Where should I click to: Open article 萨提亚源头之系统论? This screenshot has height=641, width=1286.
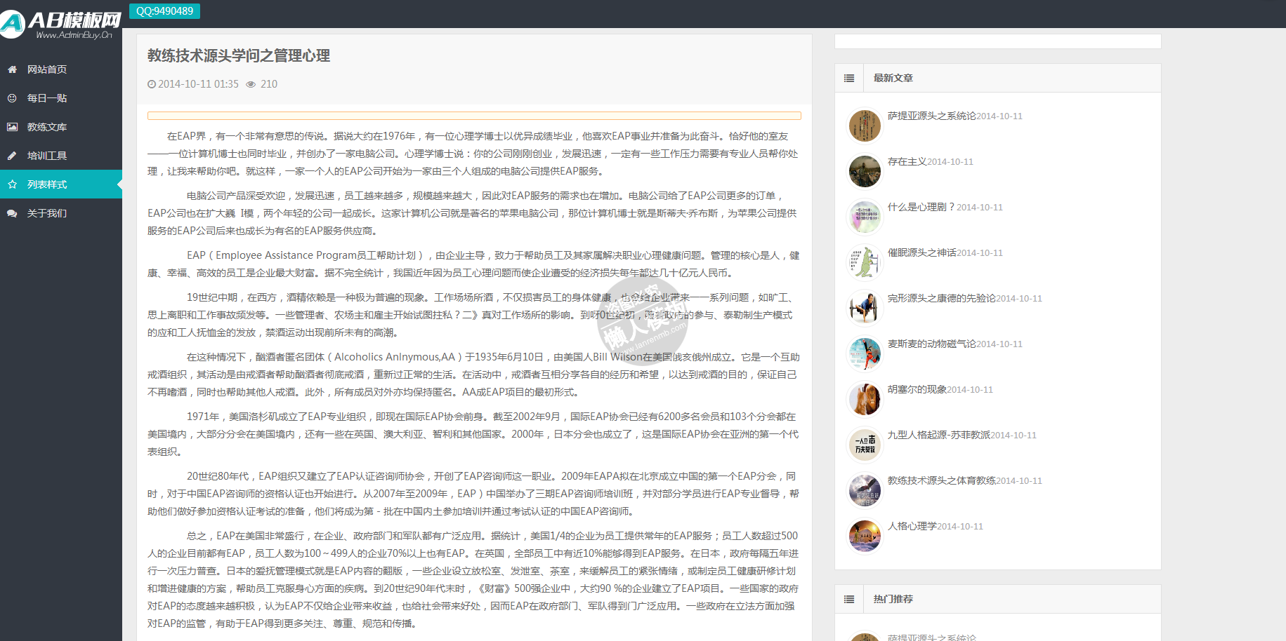click(x=931, y=116)
